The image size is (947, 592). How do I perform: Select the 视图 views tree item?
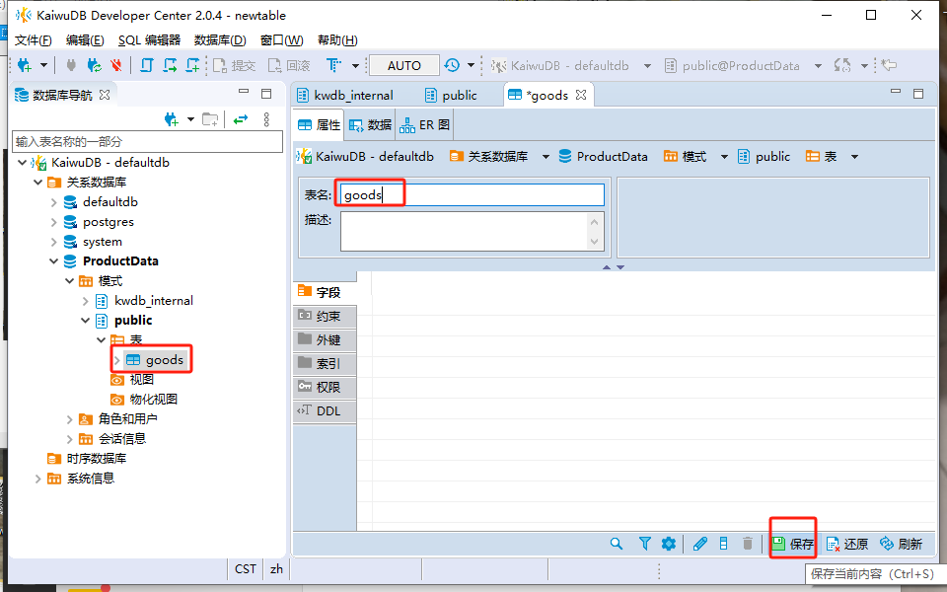(x=132, y=379)
